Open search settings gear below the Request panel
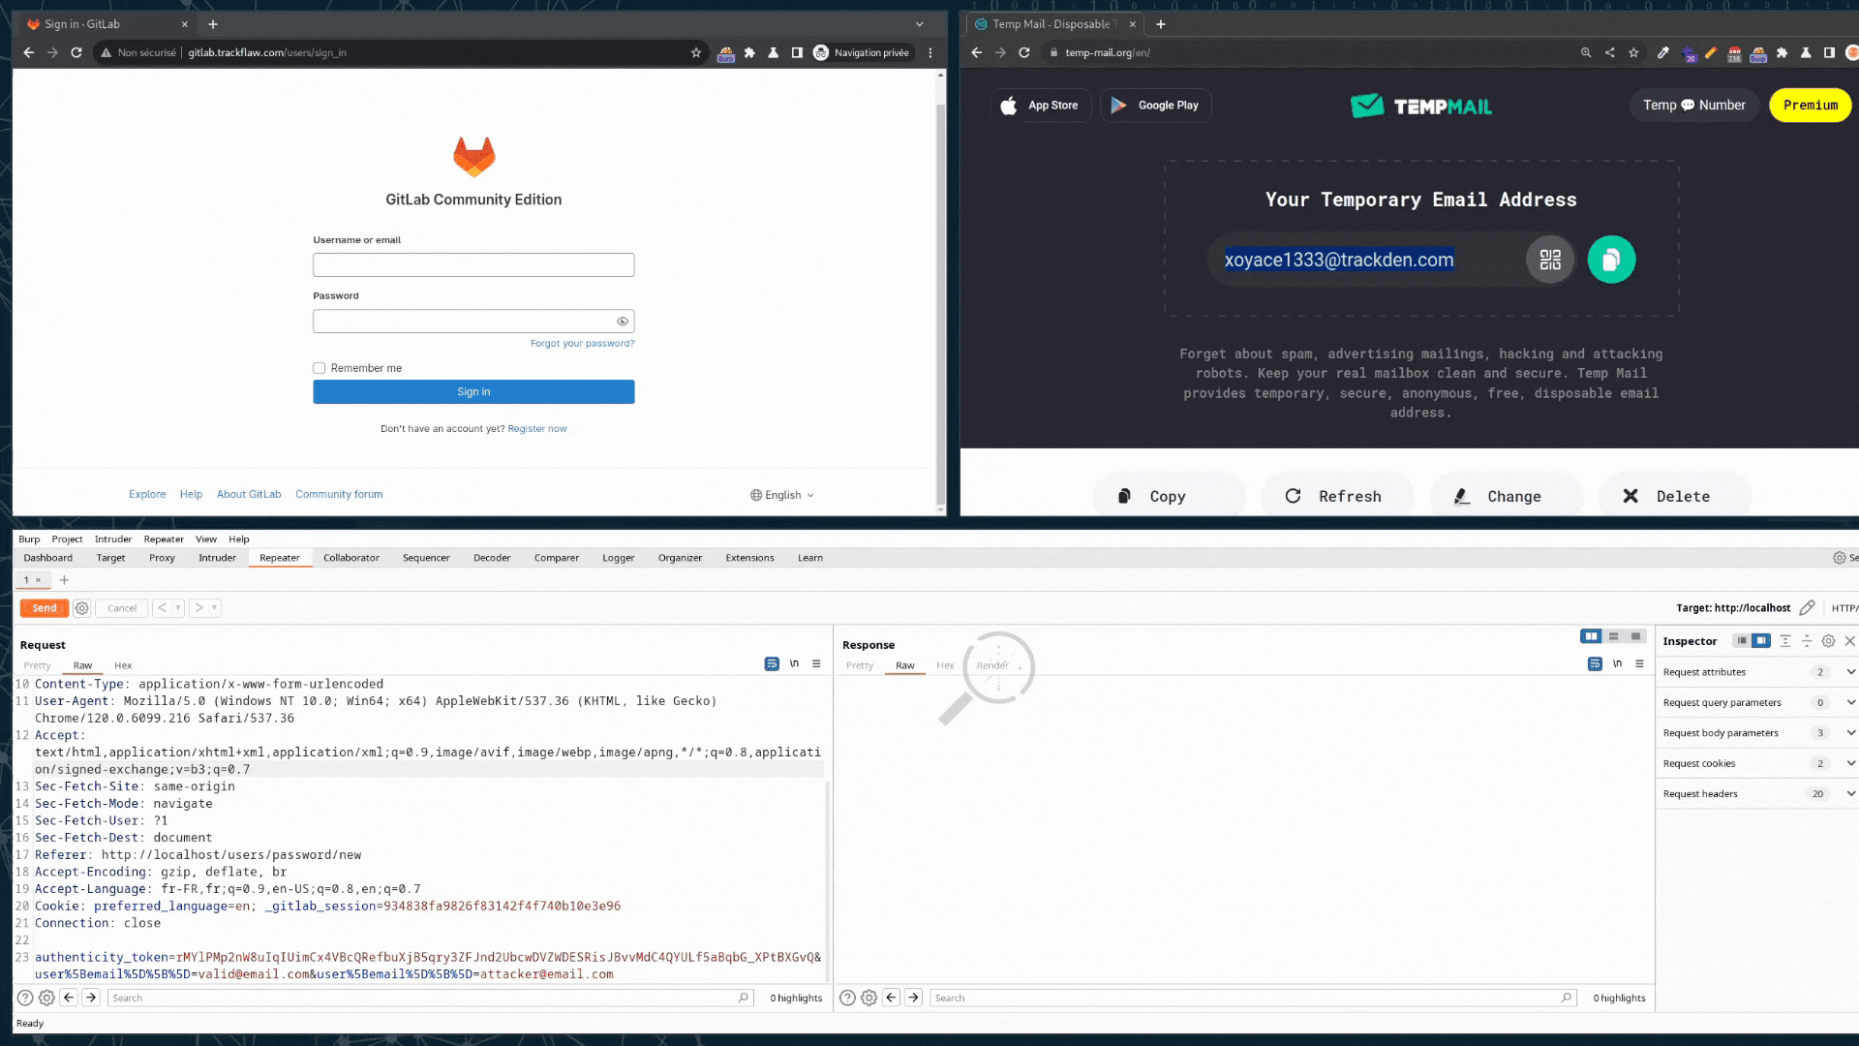 46,998
